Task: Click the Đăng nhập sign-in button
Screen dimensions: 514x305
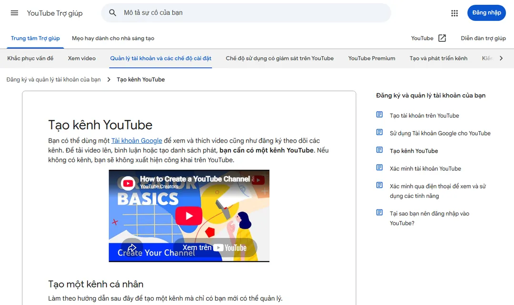Action: (486, 13)
